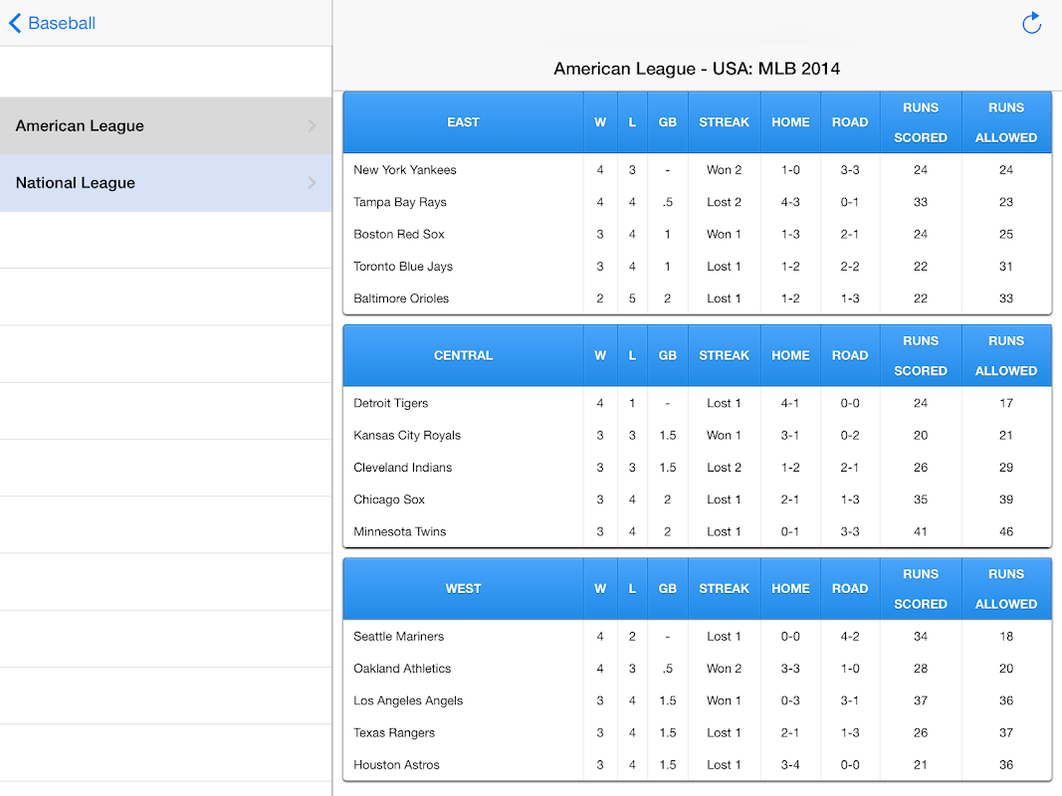Expand the National League chevron arrow
1062x796 pixels.
(x=312, y=183)
